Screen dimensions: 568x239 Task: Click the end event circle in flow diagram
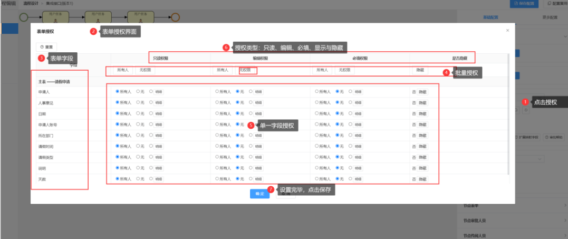click(x=175, y=17)
